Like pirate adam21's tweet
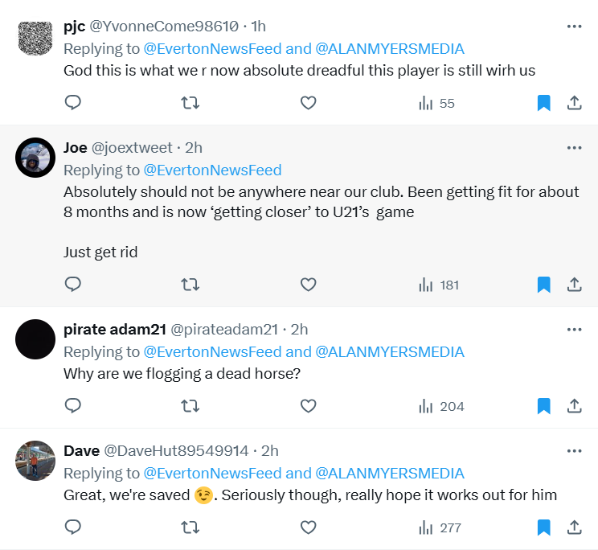 (308, 406)
